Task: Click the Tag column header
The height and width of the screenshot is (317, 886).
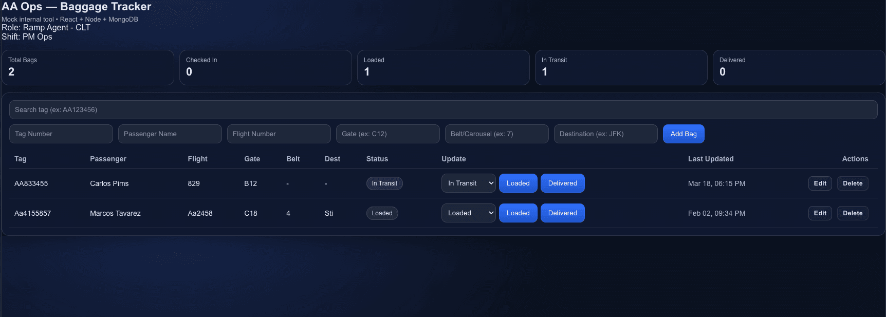Action: click(x=21, y=159)
